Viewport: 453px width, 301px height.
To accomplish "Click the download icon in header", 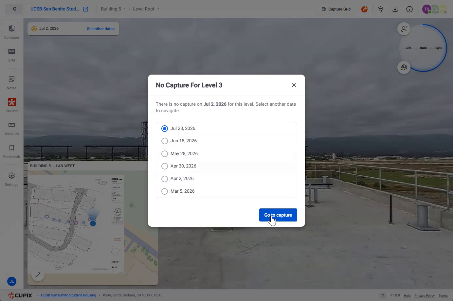I will 395,9.
